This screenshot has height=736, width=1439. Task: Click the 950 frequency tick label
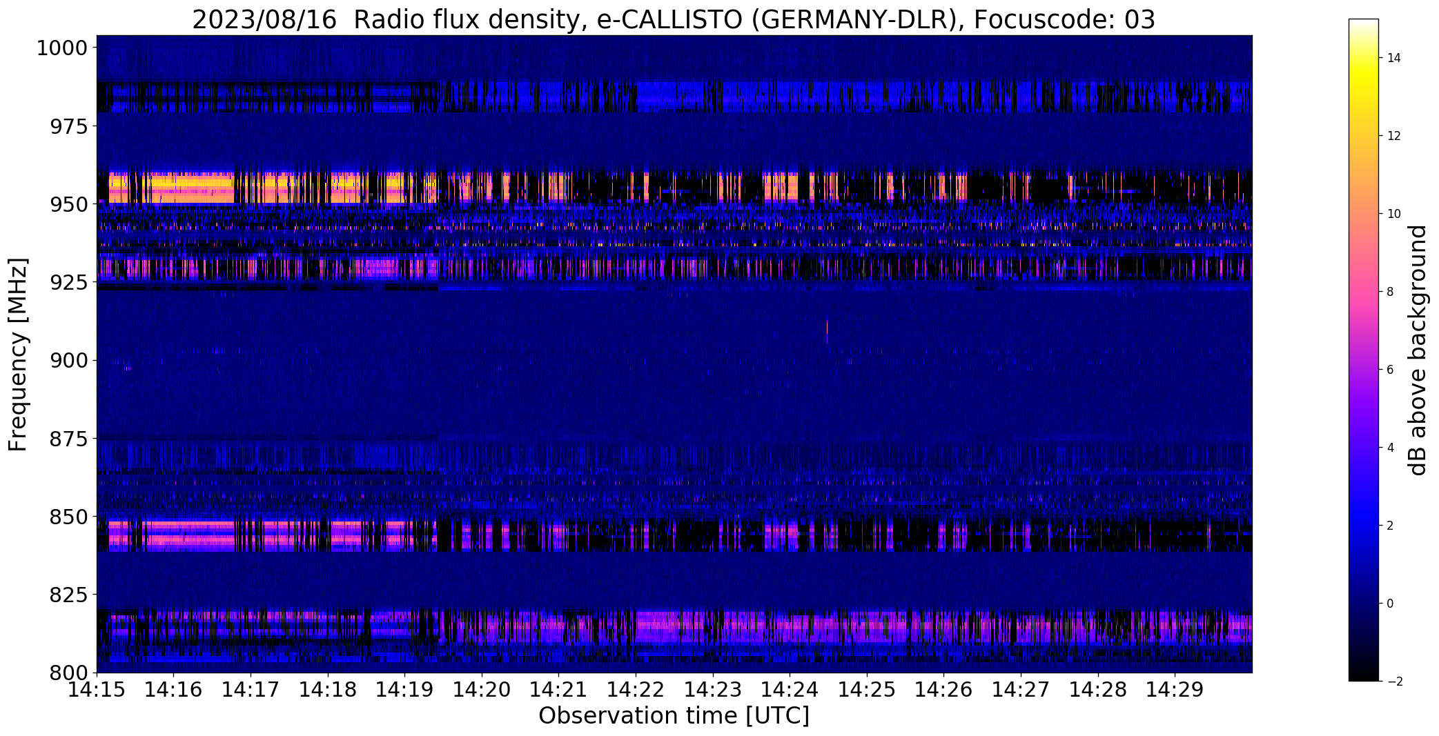click(69, 204)
